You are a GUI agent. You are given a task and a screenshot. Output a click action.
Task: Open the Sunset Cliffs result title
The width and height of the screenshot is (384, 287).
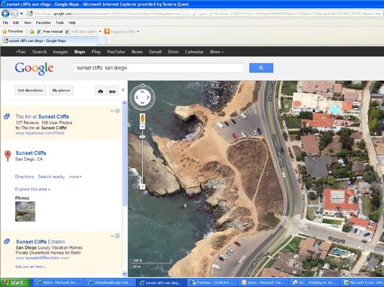[31, 153]
